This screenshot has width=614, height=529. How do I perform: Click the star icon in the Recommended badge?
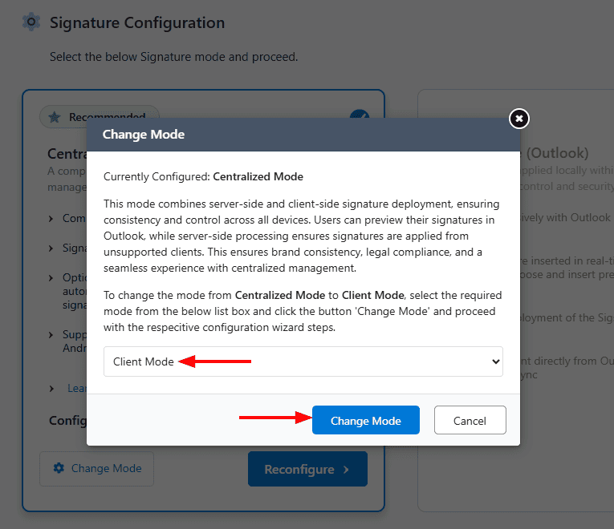[55, 117]
